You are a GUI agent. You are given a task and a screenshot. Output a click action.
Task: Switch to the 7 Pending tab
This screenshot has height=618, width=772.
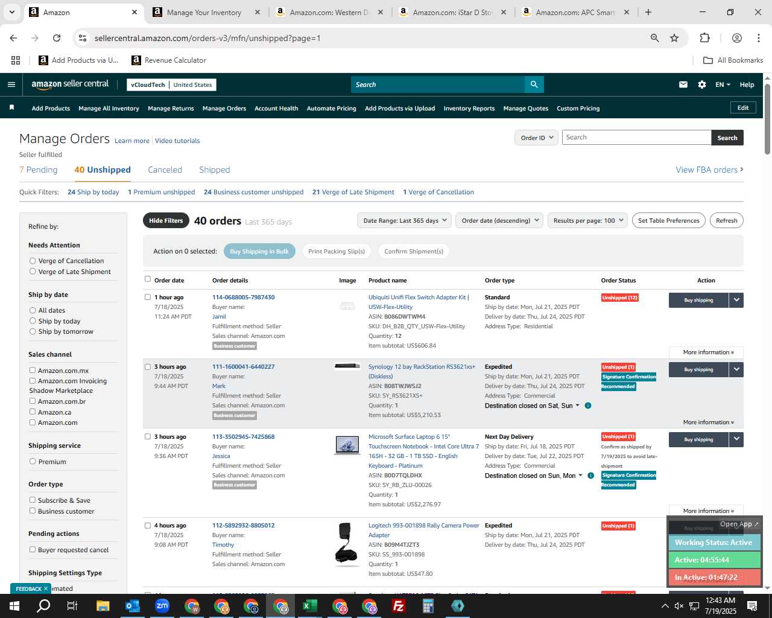pos(39,170)
